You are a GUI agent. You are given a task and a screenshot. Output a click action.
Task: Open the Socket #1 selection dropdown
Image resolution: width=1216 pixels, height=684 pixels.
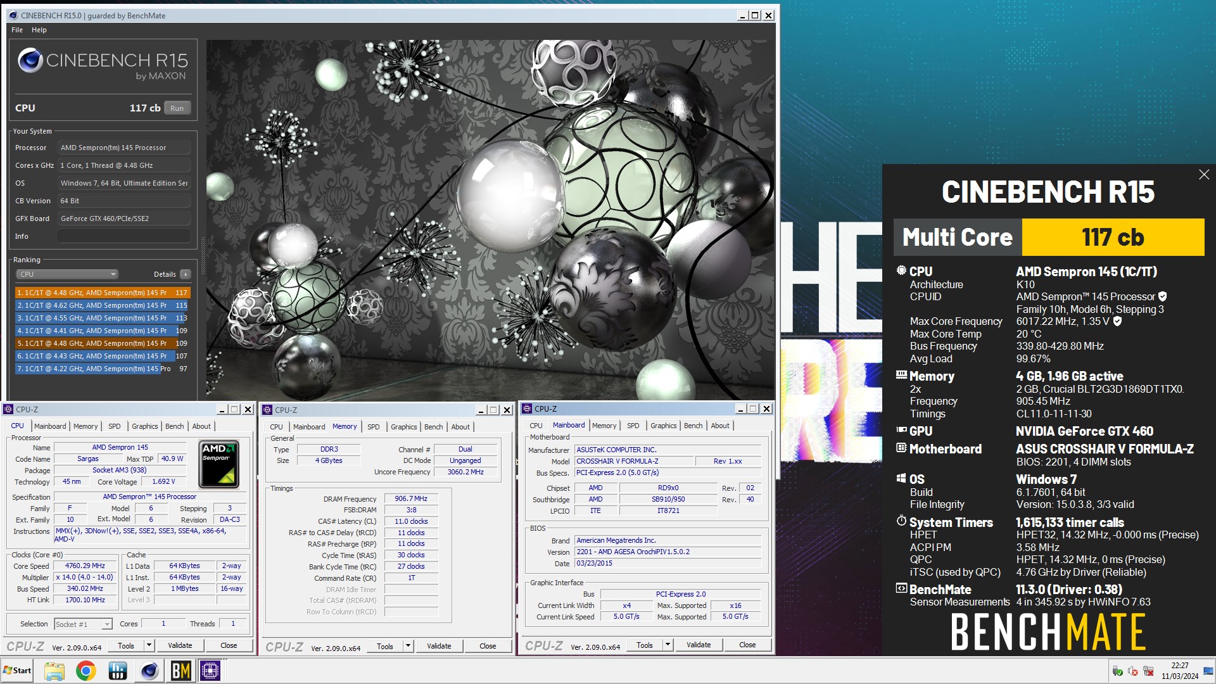click(x=83, y=624)
